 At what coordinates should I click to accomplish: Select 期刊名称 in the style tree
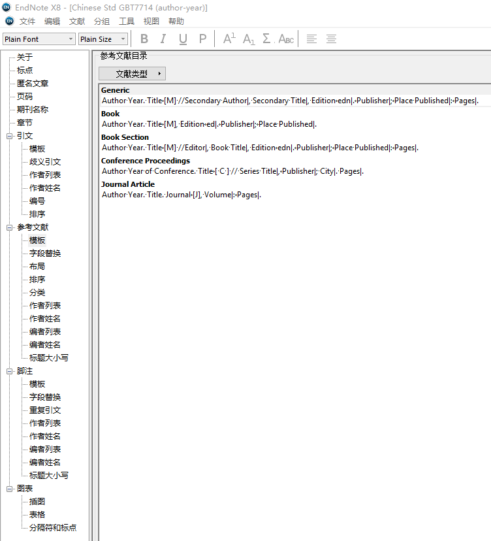[33, 110]
